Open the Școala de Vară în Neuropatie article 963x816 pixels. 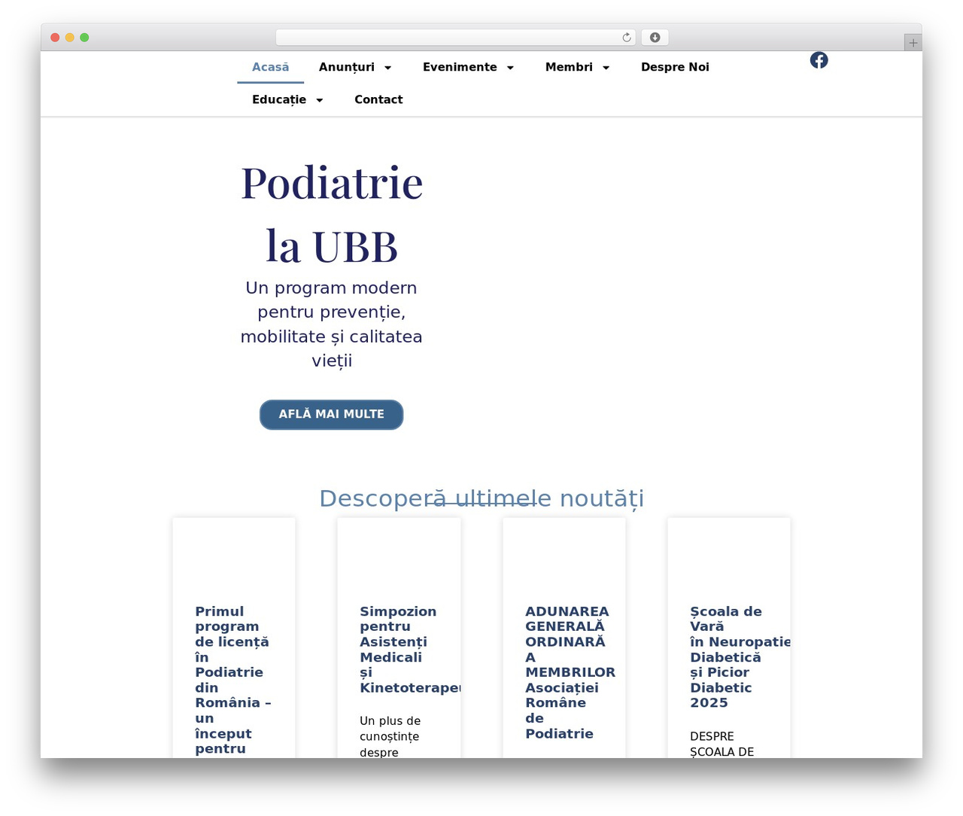[x=740, y=657]
